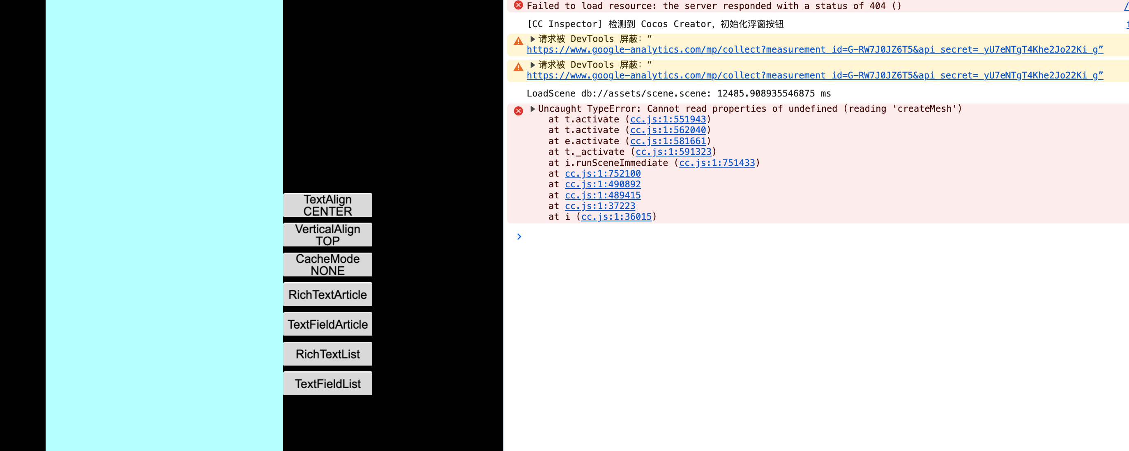
Task: Click the red error icon beside Uncaught TypeError
Action: pyautogui.click(x=518, y=111)
